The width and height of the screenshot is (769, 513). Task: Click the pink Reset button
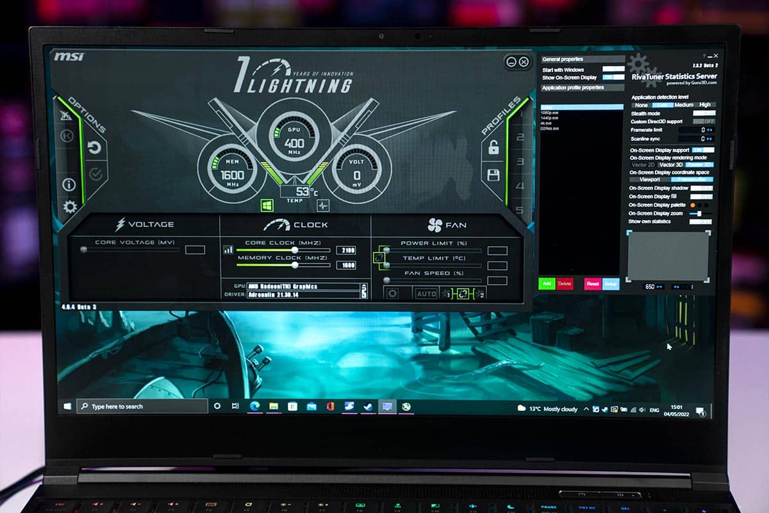(593, 283)
